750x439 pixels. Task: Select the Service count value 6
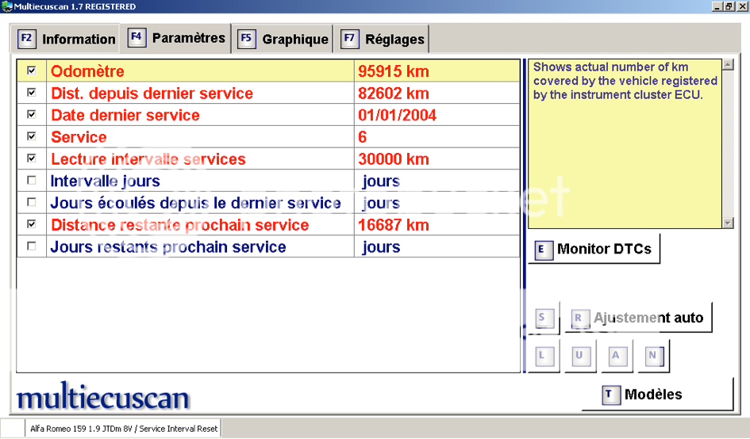(362, 137)
